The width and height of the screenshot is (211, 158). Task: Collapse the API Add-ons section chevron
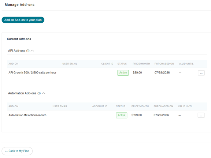tap(33, 50)
